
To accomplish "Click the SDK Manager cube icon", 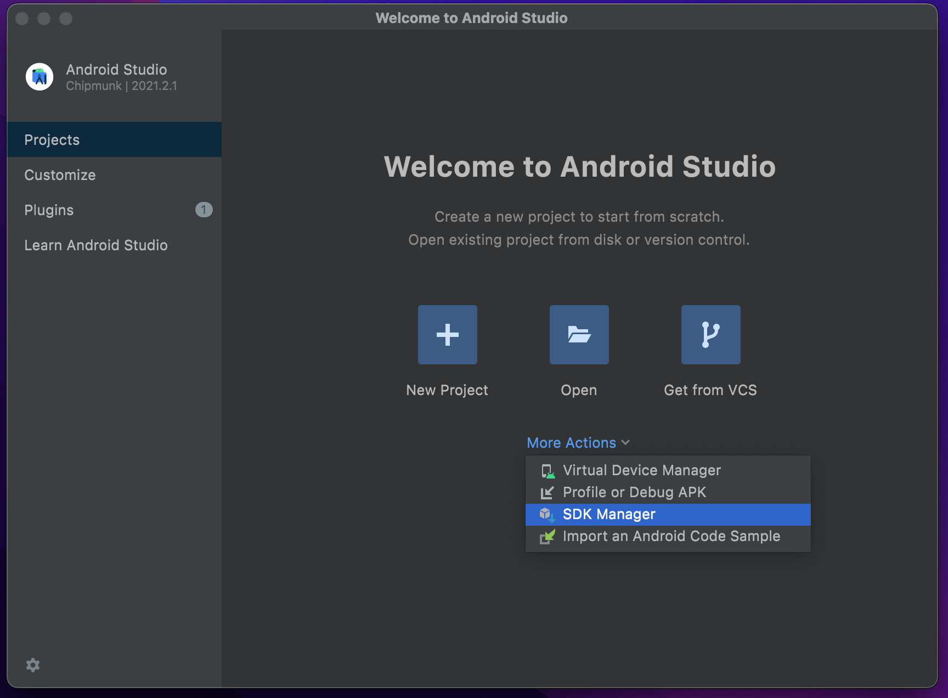I will pos(548,515).
